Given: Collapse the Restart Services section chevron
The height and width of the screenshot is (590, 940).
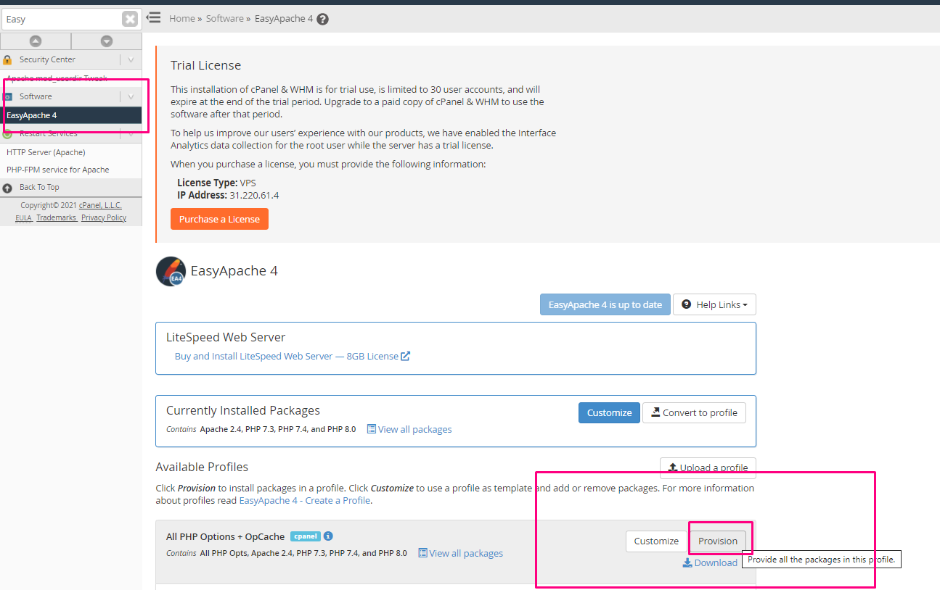Looking at the screenshot, I should pos(131,133).
